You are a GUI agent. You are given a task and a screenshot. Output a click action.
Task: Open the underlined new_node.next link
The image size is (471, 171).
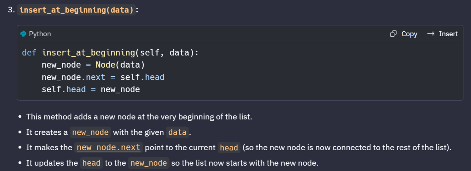(109, 147)
